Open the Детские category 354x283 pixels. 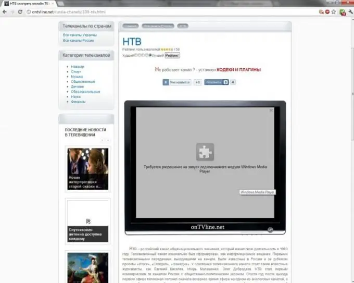(x=77, y=87)
